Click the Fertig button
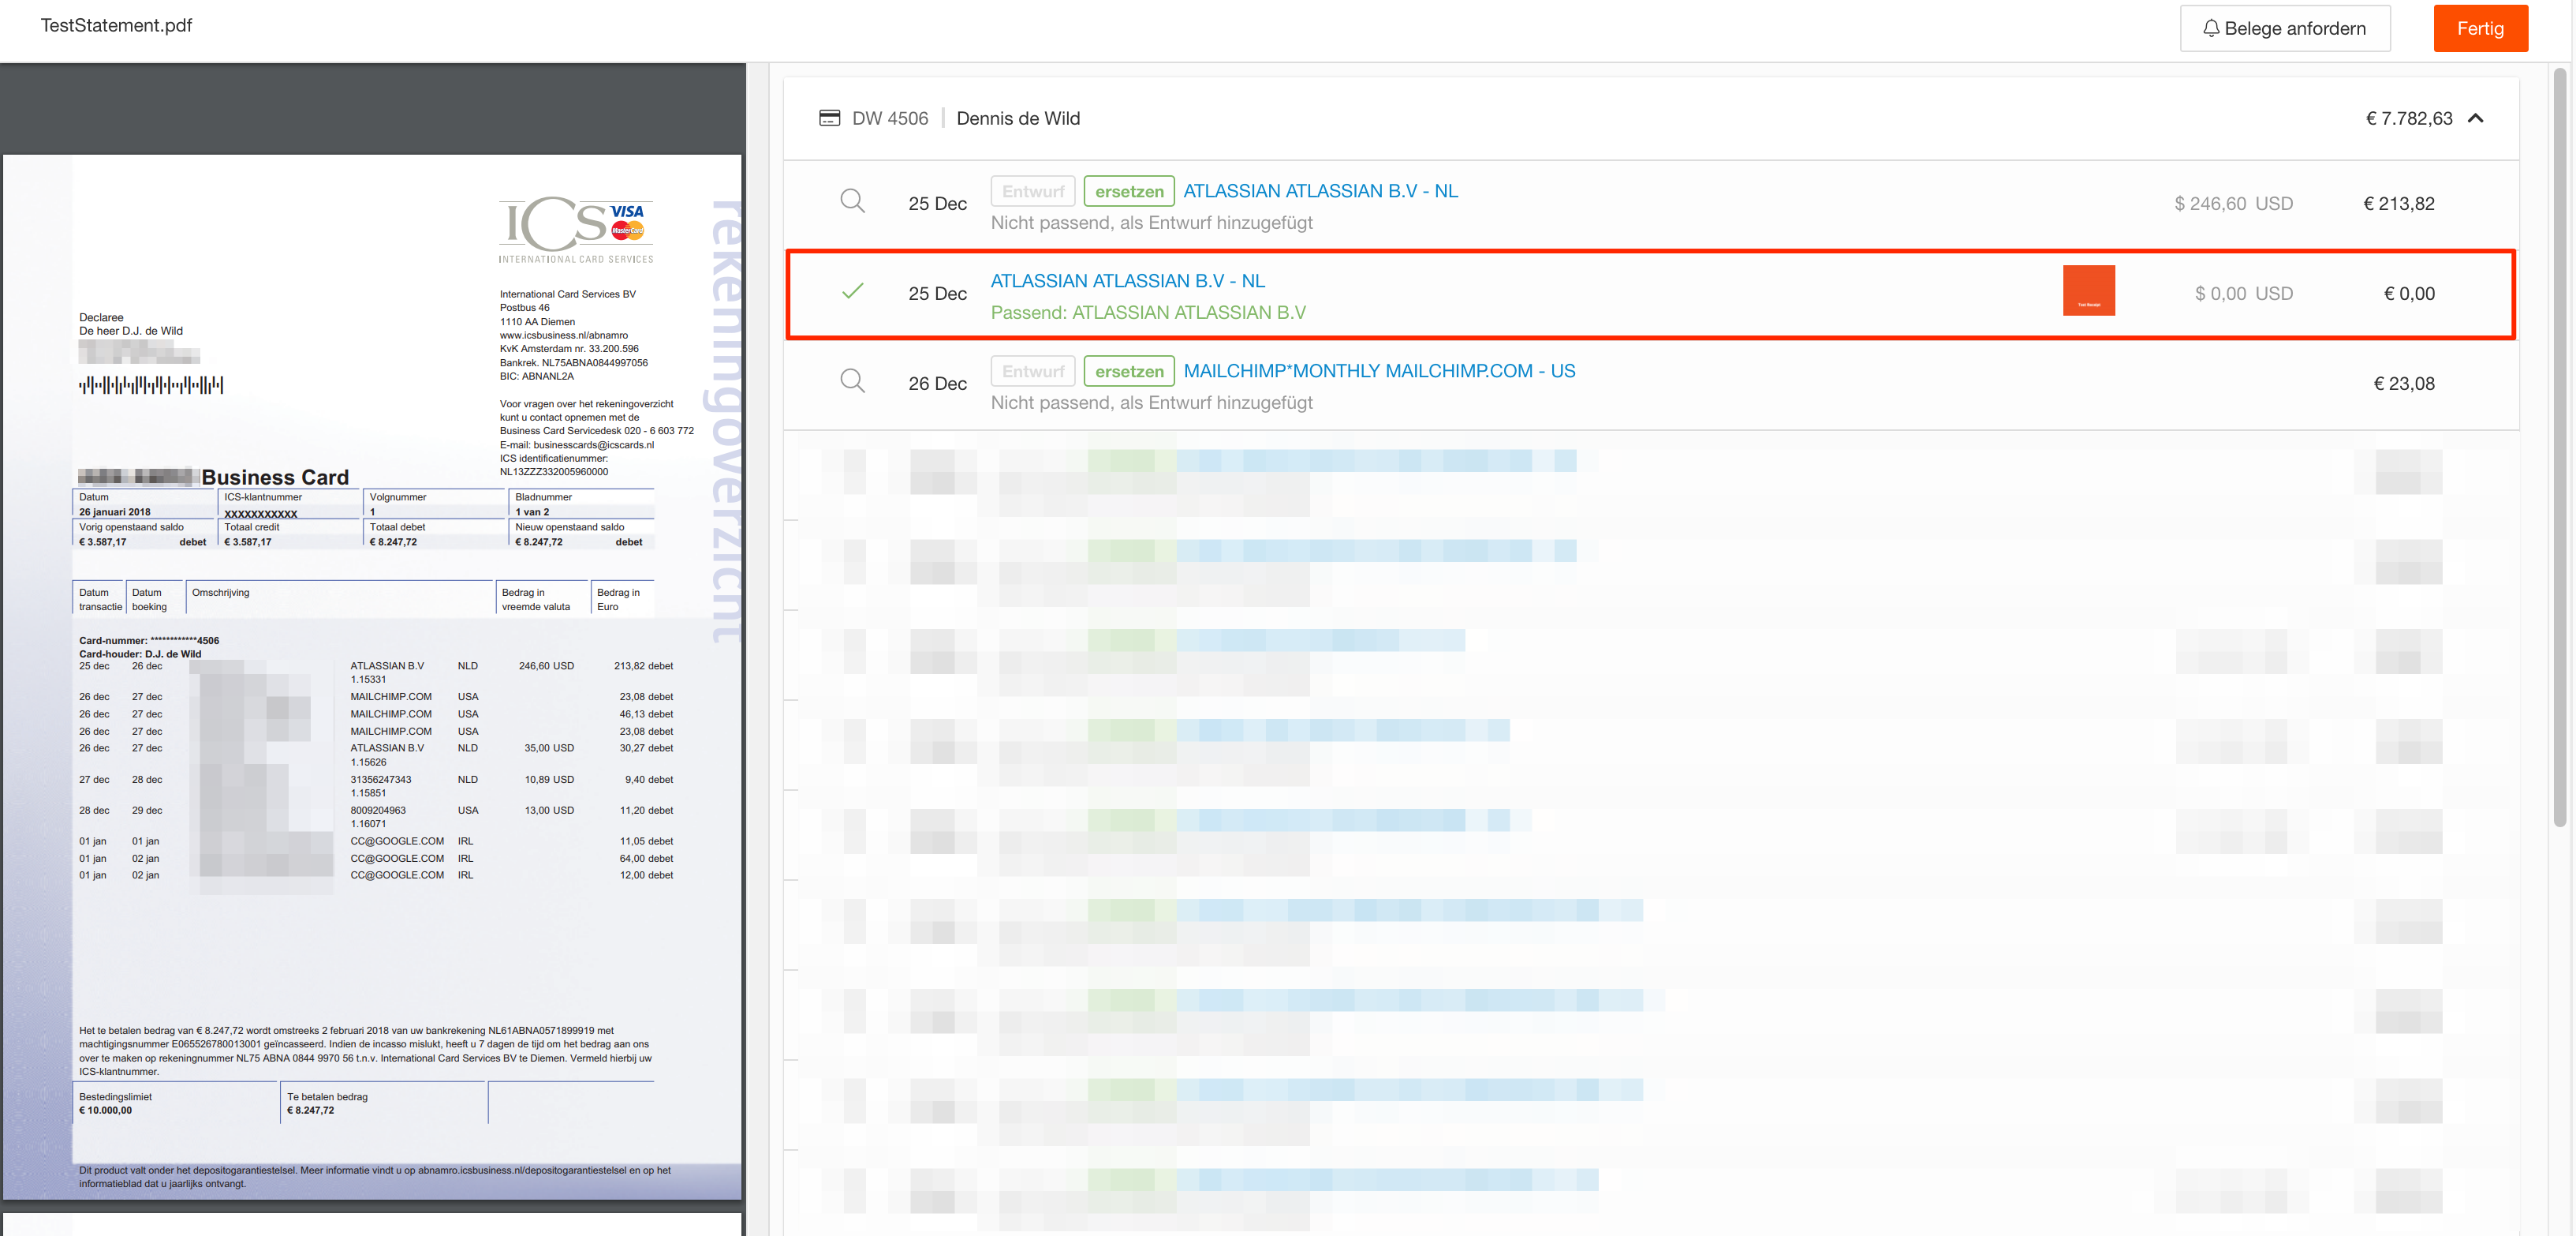Image resolution: width=2576 pixels, height=1236 pixels. (x=2480, y=28)
